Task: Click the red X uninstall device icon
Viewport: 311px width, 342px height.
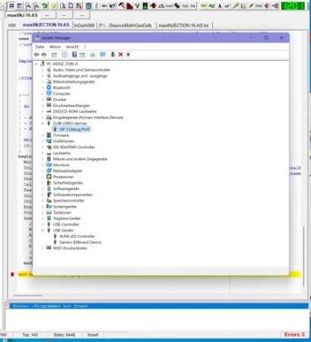Action: pyautogui.click(x=121, y=55)
